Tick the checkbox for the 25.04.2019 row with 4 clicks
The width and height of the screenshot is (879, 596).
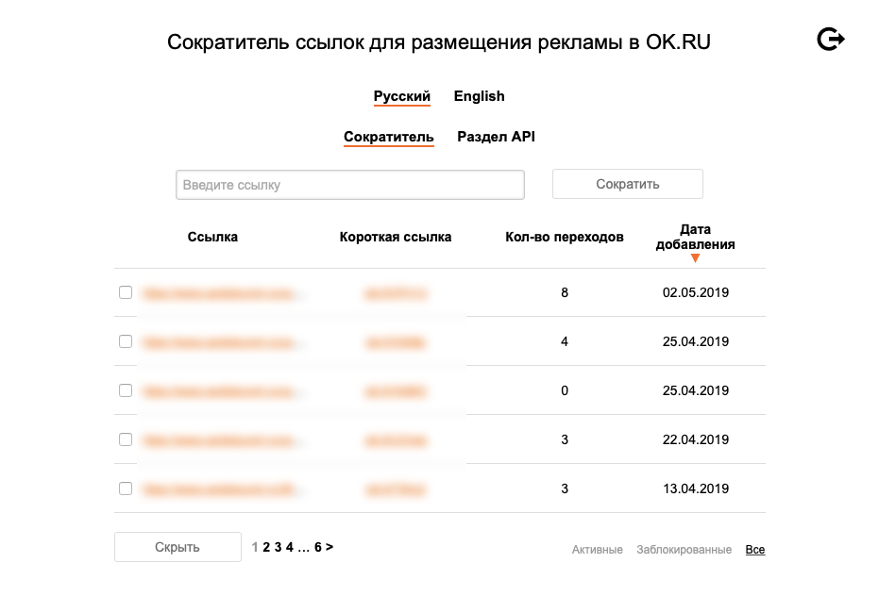(x=126, y=341)
